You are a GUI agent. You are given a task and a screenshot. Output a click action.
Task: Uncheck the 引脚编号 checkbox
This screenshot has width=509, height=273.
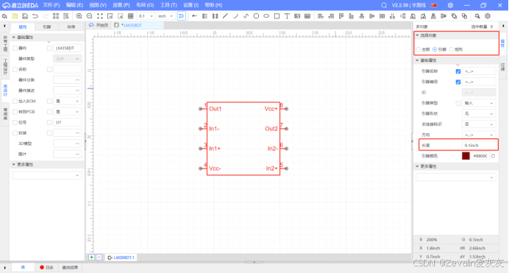tap(458, 82)
